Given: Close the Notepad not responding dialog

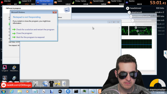Looking at the screenshot, I should pyautogui.click(x=55, y=12).
